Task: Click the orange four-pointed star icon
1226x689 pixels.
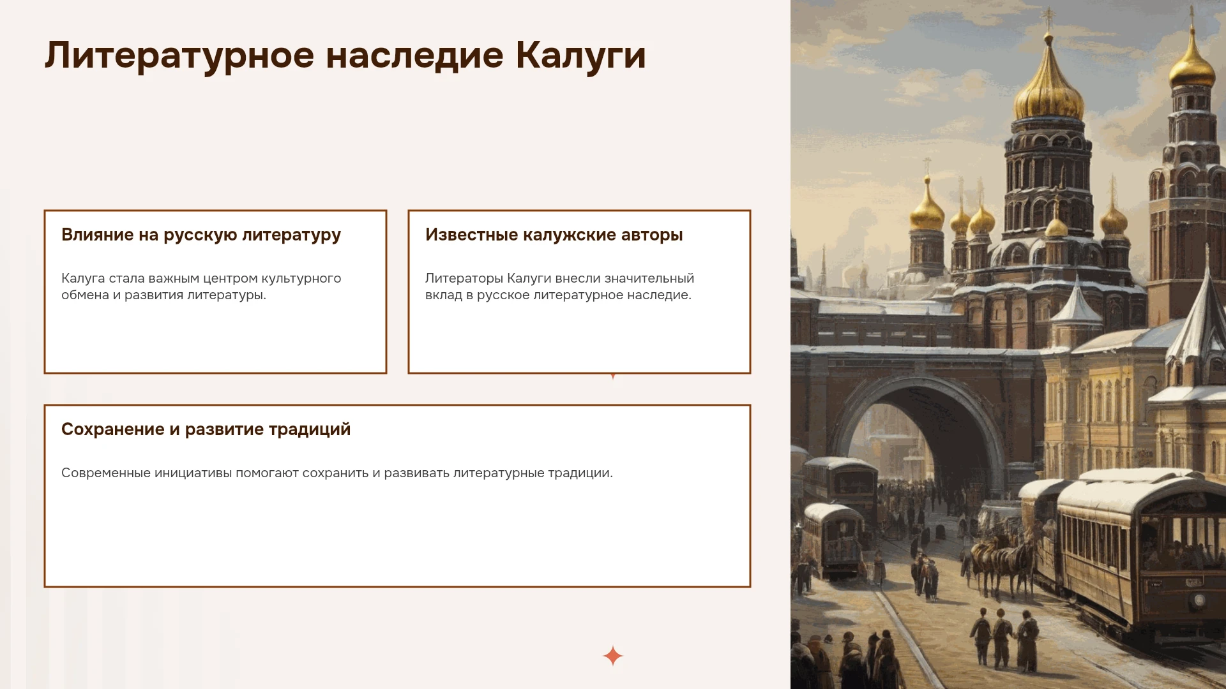Action: point(613,656)
